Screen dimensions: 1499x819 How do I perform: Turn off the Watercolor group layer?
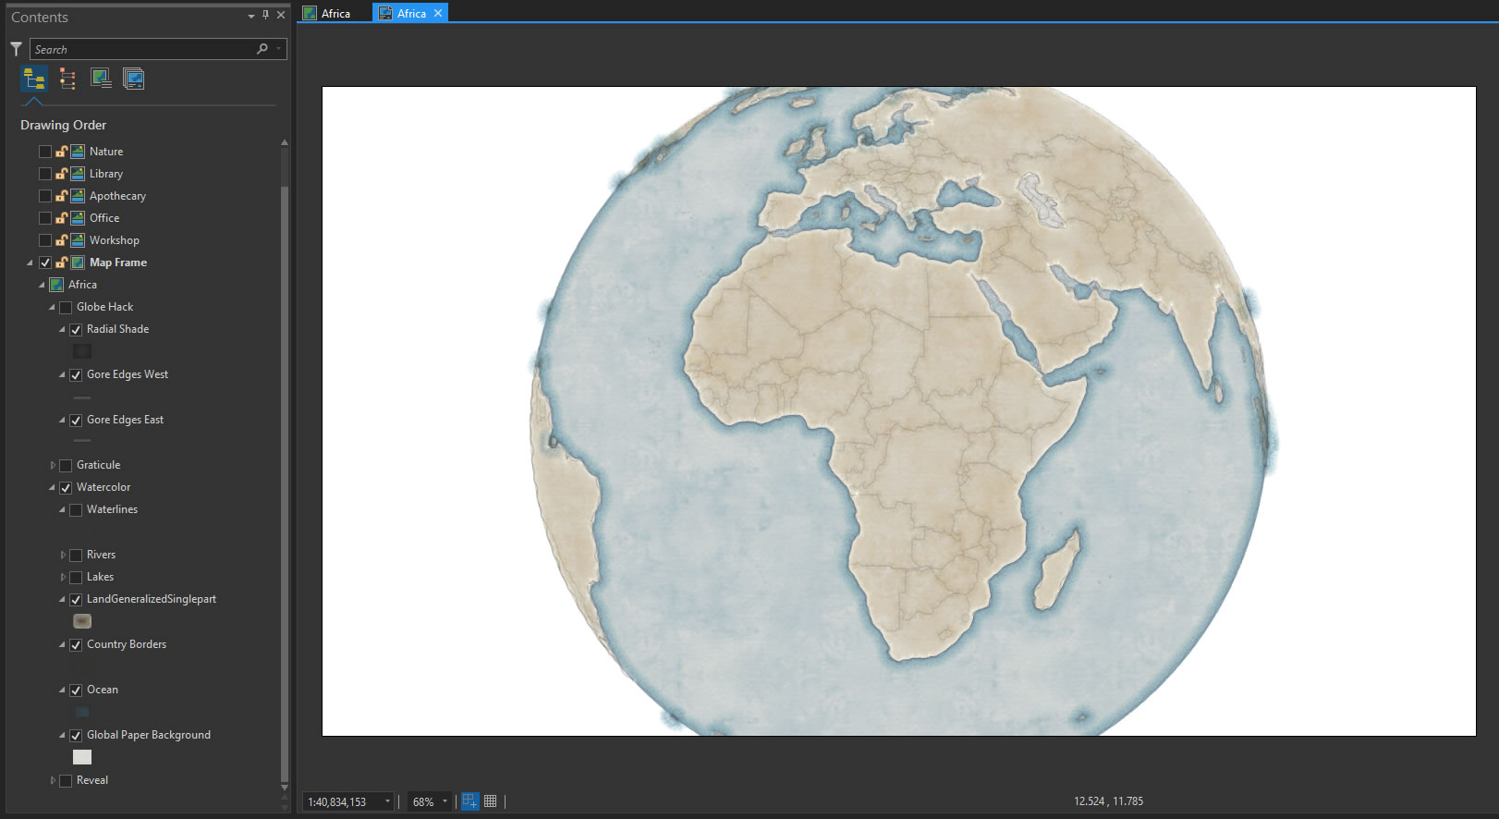point(66,488)
